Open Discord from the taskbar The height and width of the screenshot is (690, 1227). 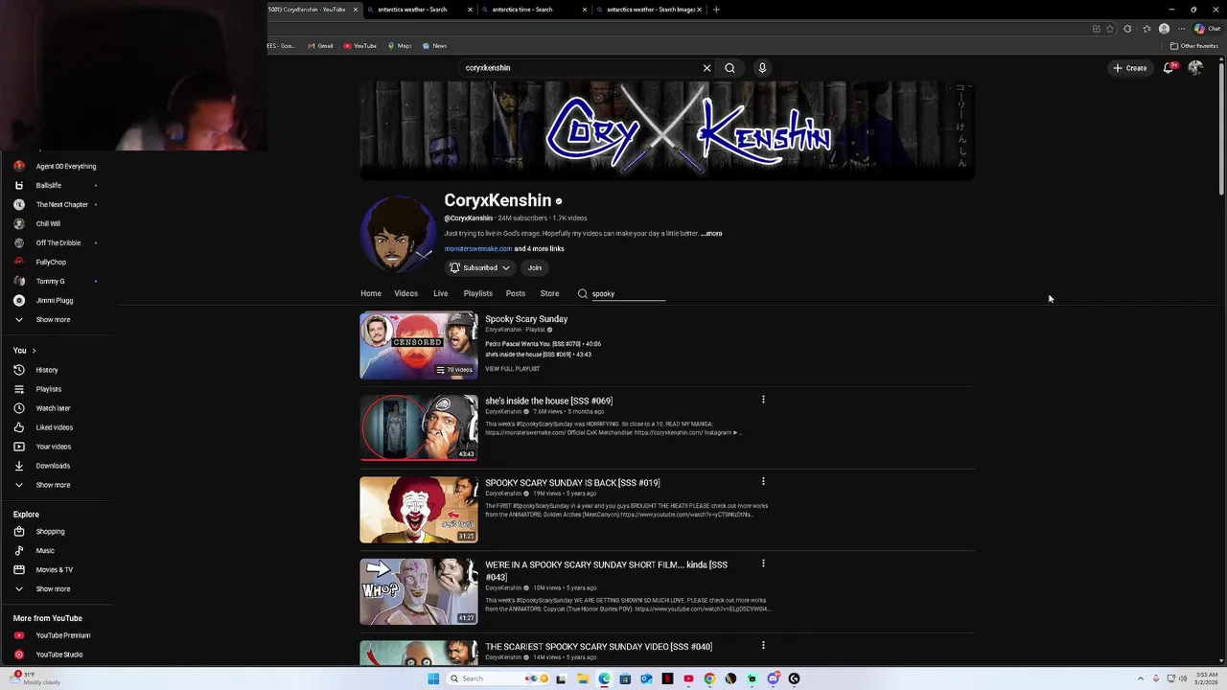pyautogui.click(x=774, y=678)
